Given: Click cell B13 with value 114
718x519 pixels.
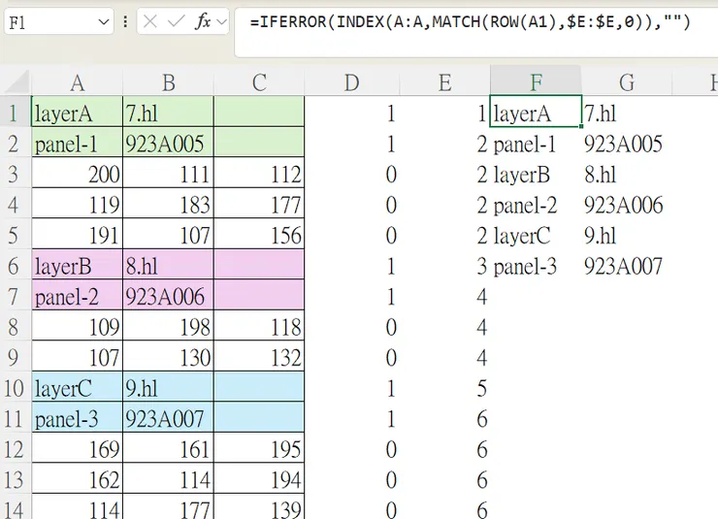Looking at the screenshot, I should [168, 478].
